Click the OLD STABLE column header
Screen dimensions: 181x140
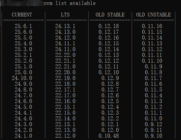point(110,15)
